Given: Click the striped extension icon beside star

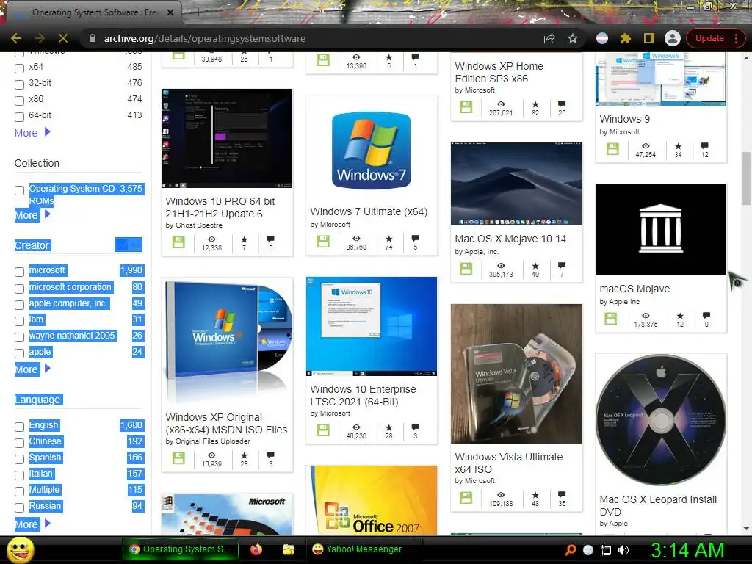Looking at the screenshot, I should 602,38.
